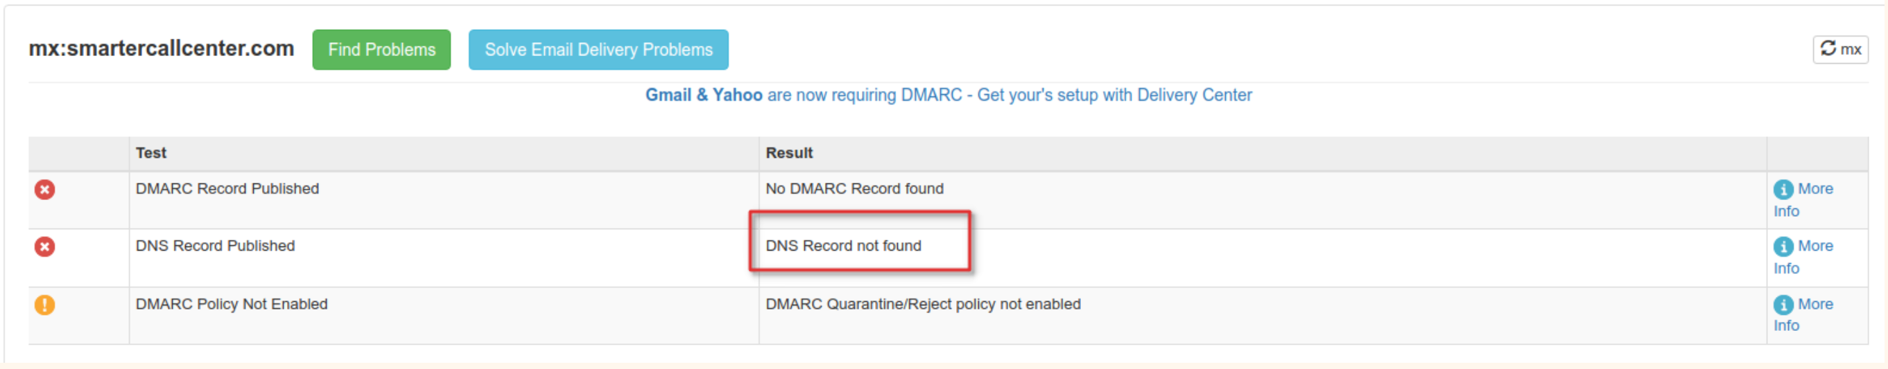Click the 'No DMARC Record found' result

(855, 189)
